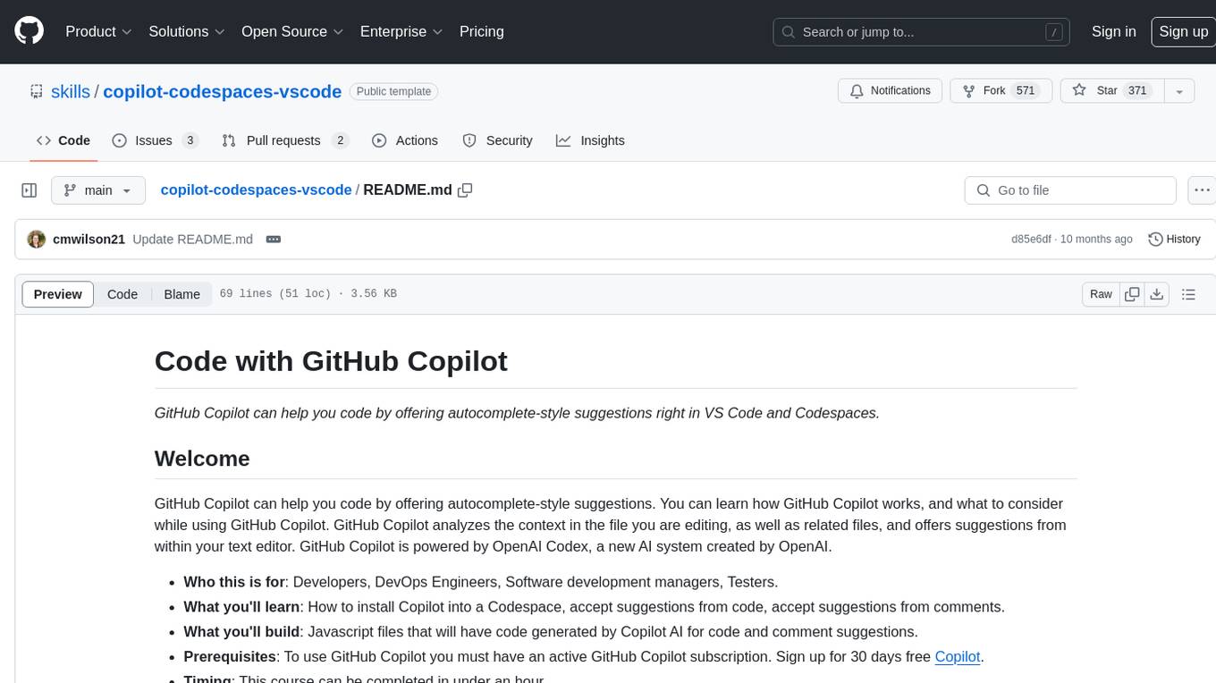Image resolution: width=1216 pixels, height=683 pixels.
Task: Navigate to copilot-codespaces-vscode breadcrumb folder
Action: click(256, 190)
